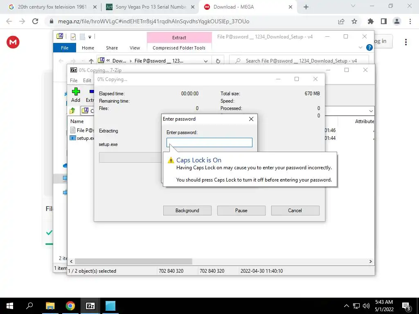
Task: Open Chrome tab search chevron
Action: point(353,6)
